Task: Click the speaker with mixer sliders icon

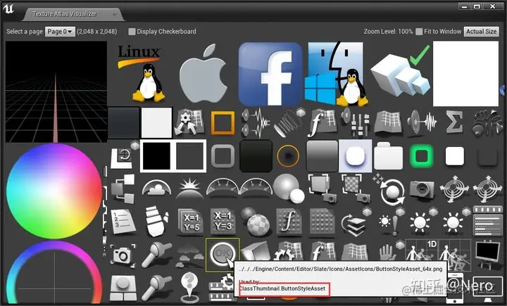Action: coord(356,122)
